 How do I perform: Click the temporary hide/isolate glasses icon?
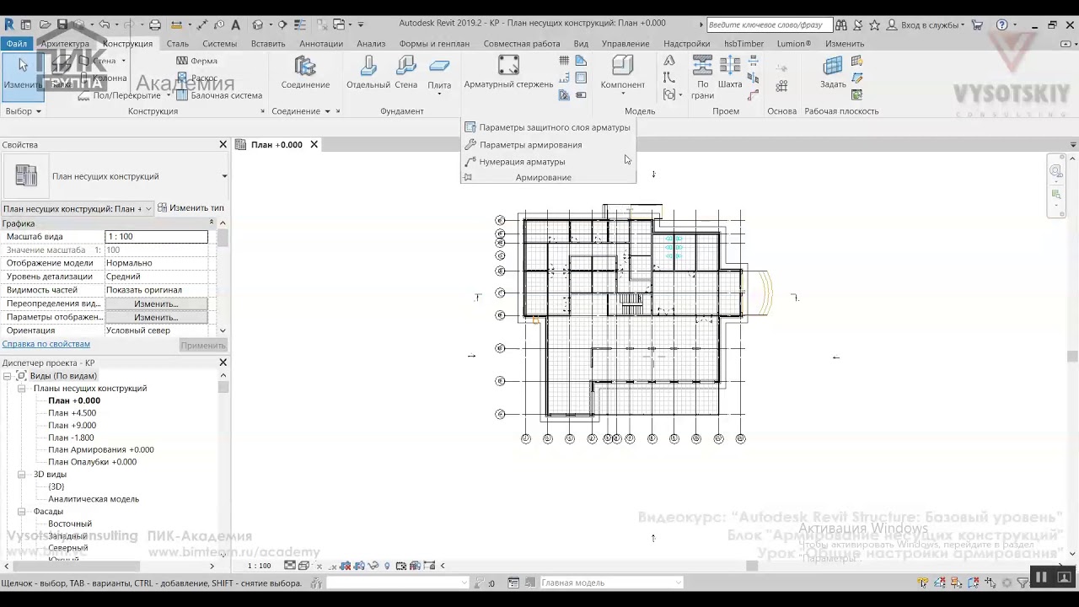tap(373, 566)
